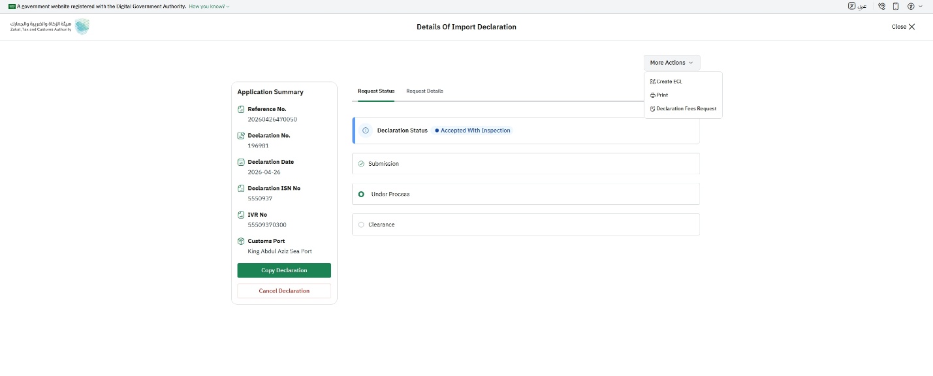933x376 pixels.
Task: Select the declaration number 196981
Action: click(x=258, y=146)
